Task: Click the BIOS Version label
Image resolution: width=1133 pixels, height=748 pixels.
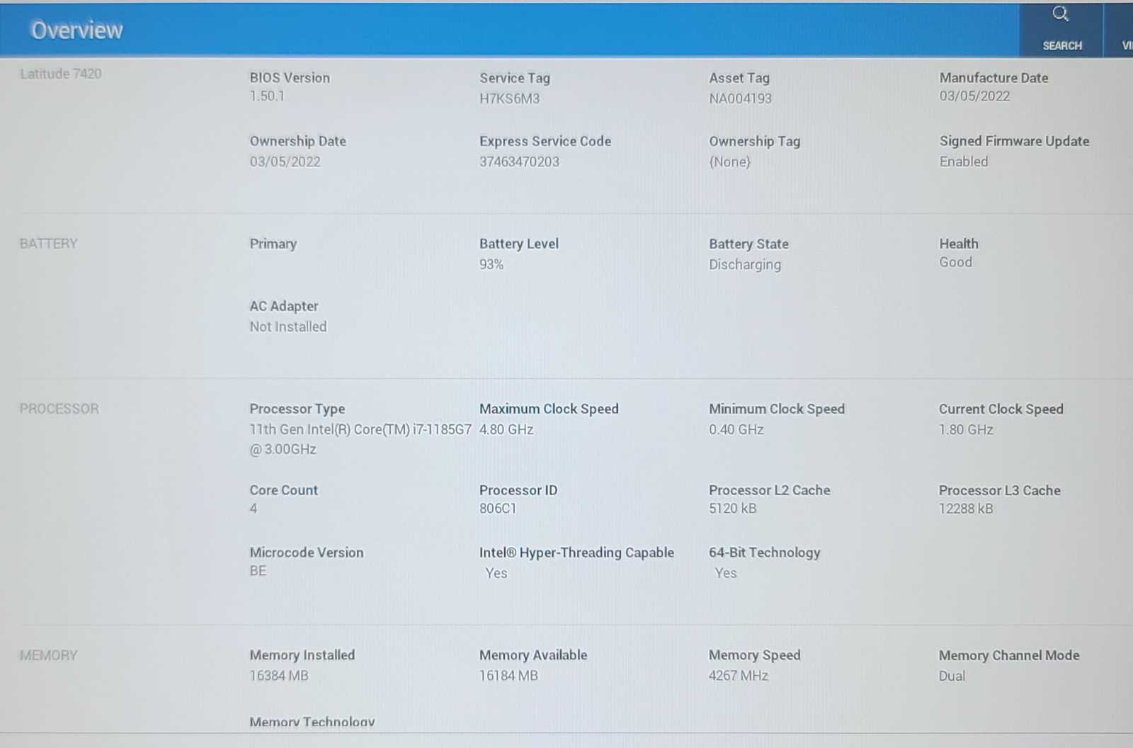Action: click(x=290, y=78)
